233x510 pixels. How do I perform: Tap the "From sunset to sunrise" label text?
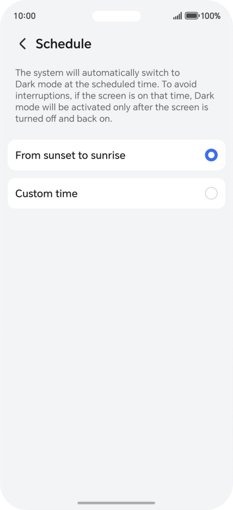click(x=70, y=155)
